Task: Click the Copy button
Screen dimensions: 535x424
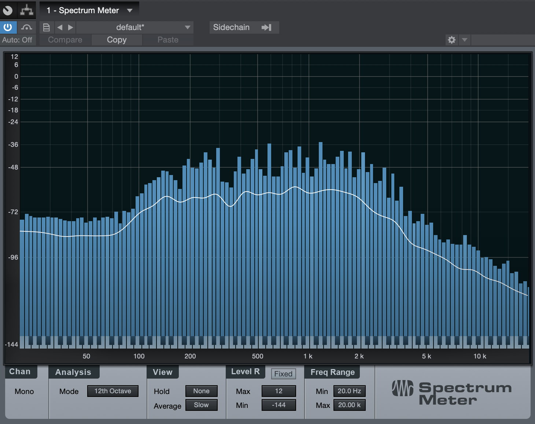Action: click(117, 40)
